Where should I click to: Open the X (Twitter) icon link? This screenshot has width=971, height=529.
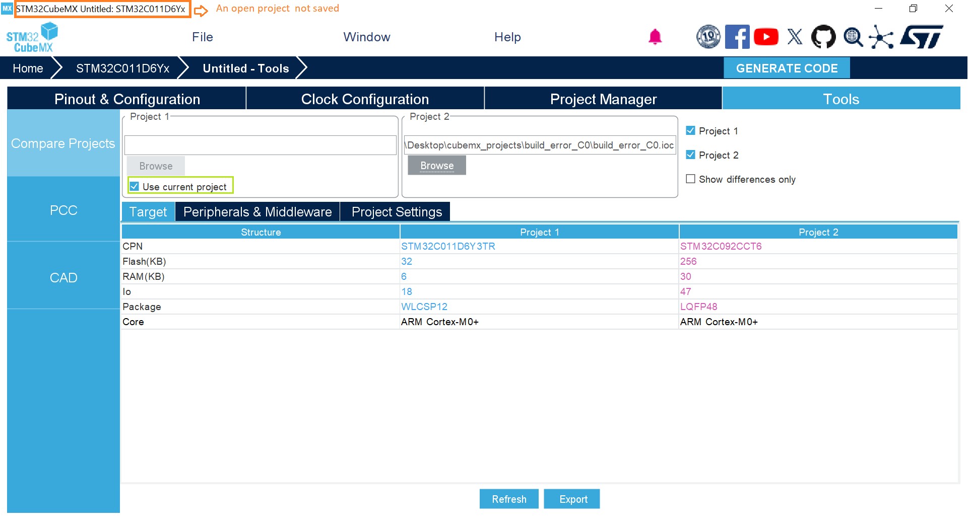coord(795,37)
